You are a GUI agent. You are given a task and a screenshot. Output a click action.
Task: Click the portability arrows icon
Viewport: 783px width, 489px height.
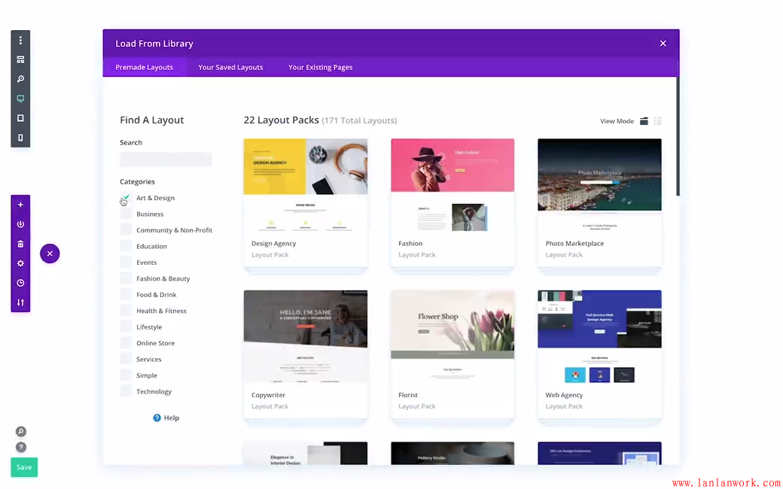pos(20,302)
